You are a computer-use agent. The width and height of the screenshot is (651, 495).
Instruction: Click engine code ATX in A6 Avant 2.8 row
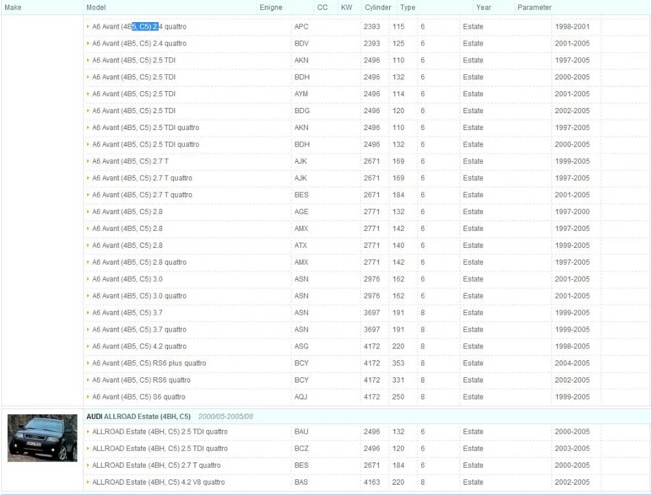point(301,245)
